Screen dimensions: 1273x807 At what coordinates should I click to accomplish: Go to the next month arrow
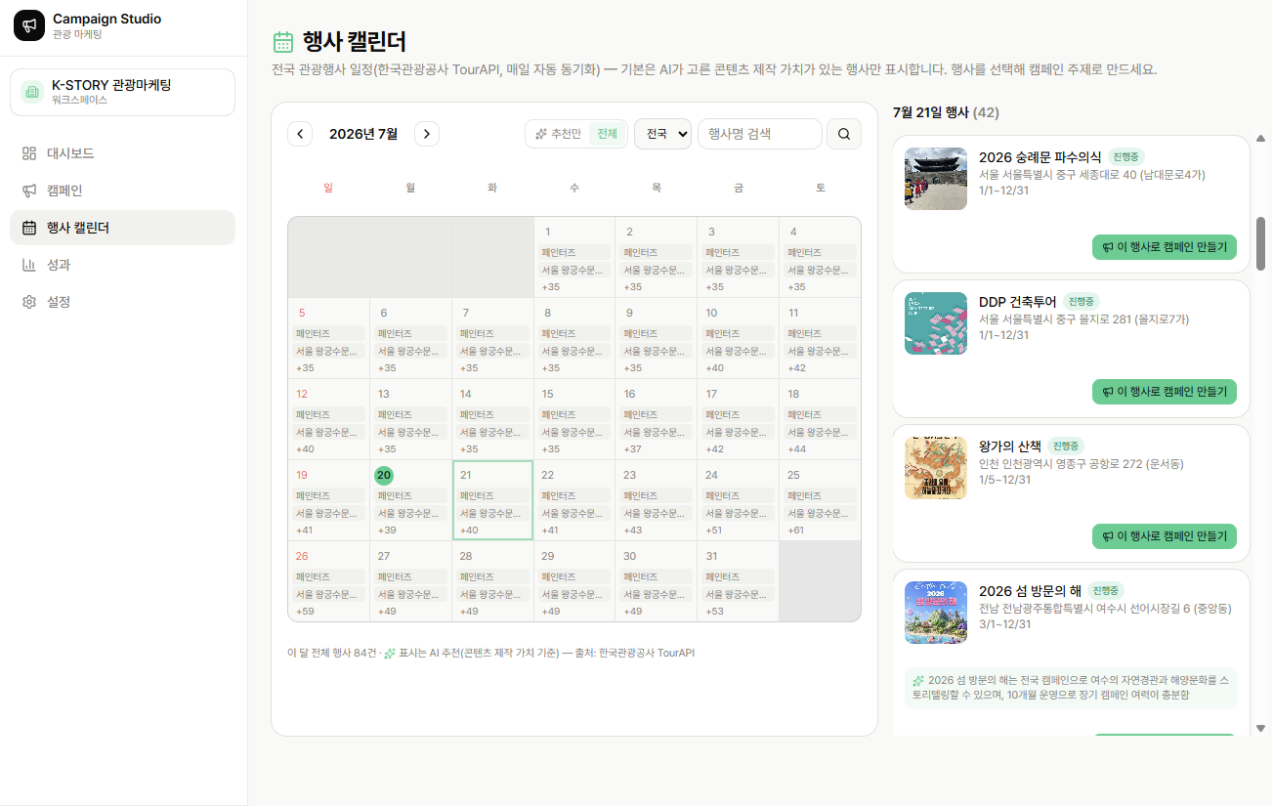(x=427, y=134)
